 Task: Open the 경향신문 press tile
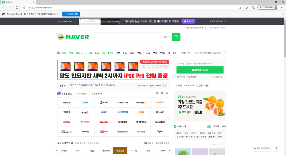pos(67,103)
